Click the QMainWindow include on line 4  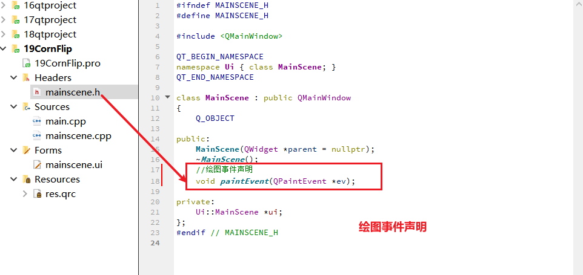pos(252,36)
